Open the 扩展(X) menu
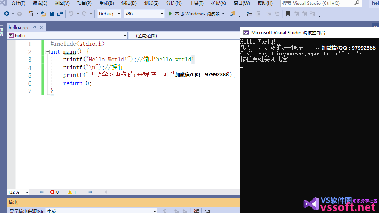Viewport: 379px width, 213px height. point(218,3)
